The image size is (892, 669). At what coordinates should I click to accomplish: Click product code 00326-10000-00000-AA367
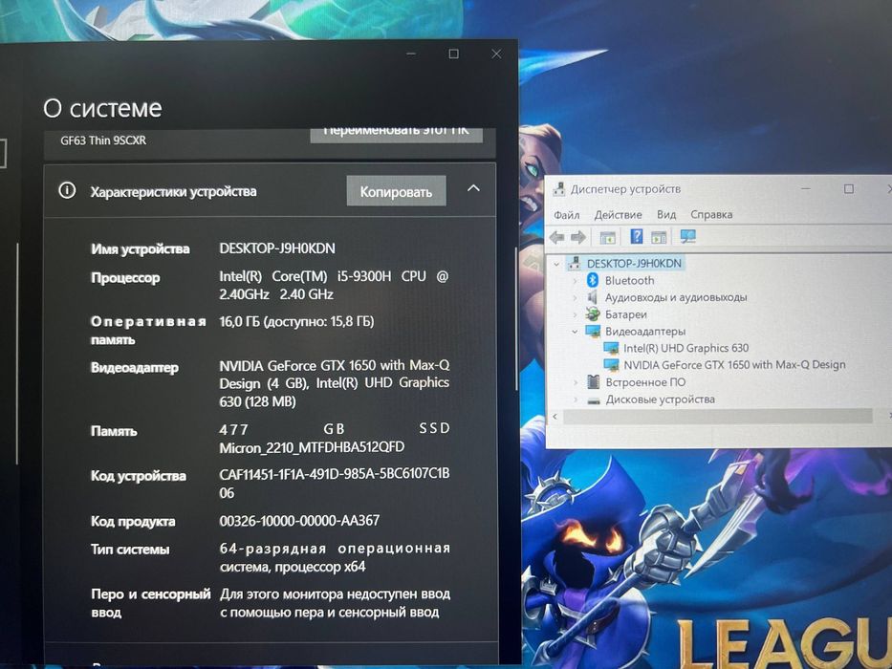point(299,520)
